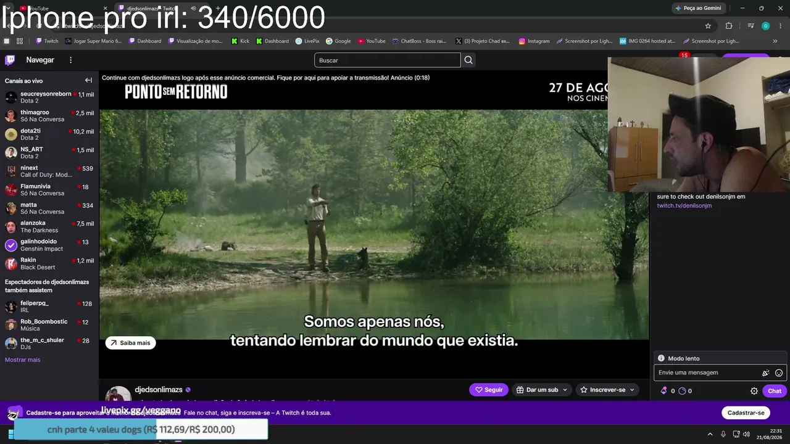Open the LivePix bookmark
The height and width of the screenshot is (444, 790).
(x=307, y=41)
